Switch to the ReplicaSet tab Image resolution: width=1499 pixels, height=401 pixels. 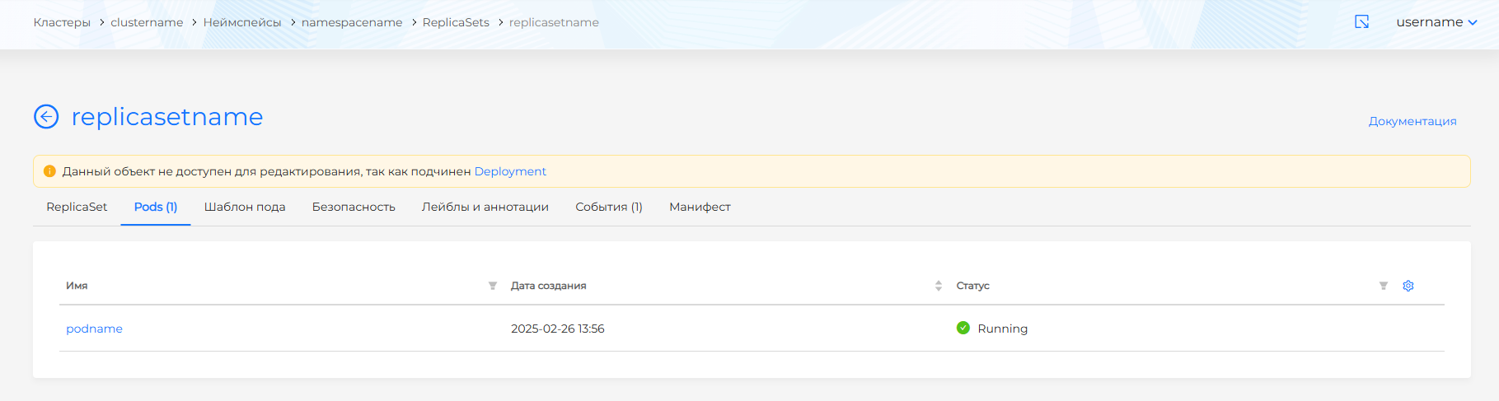coord(77,207)
